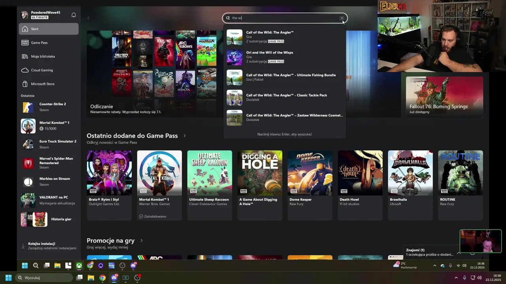Open the notifications bell in Xbox app
Image resolution: width=506 pixels, height=284 pixels.
click(74, 15)
